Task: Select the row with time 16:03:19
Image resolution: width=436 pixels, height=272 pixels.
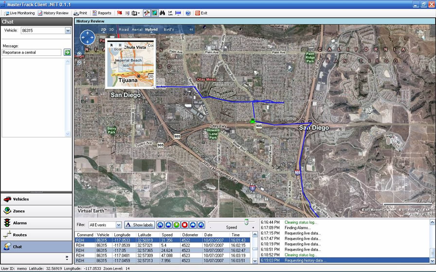Action: [x=163, y=255]
